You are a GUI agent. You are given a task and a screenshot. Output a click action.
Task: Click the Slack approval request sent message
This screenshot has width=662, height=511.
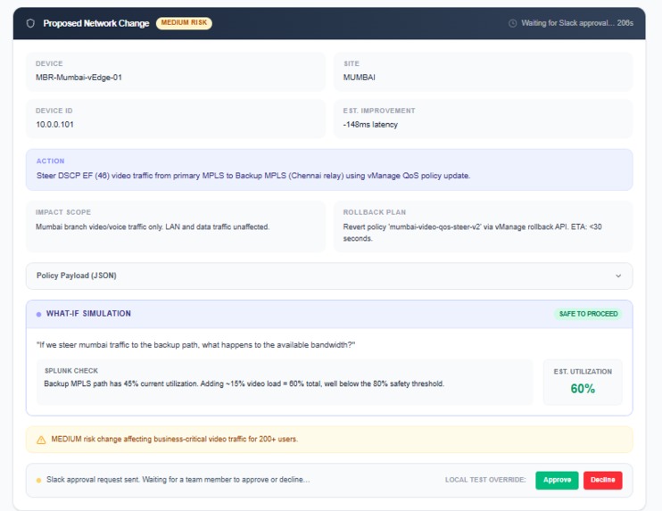click(x=178, y=480)
